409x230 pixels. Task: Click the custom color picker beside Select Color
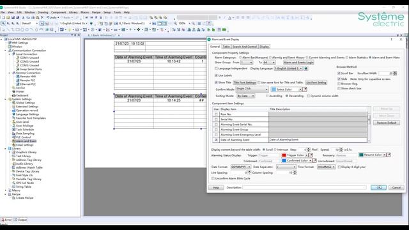305,89
